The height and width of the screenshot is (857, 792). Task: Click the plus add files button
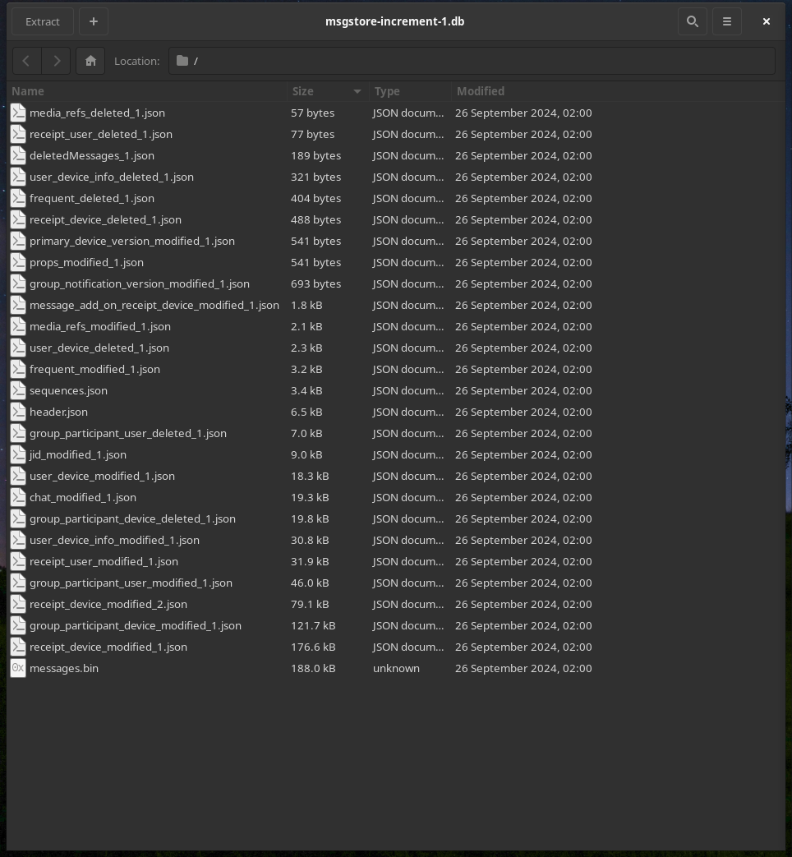[94, 21]
